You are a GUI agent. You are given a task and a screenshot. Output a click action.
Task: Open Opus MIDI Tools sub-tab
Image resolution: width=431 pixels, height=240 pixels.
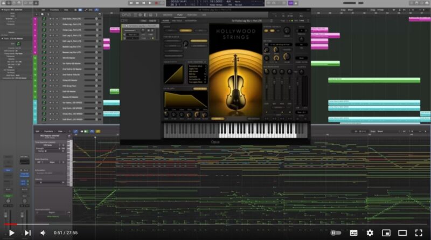(177, 20)
